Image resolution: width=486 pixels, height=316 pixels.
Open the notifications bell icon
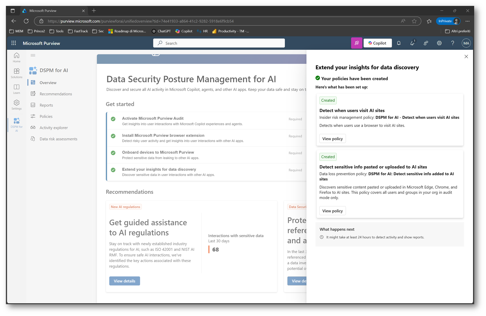399,43
